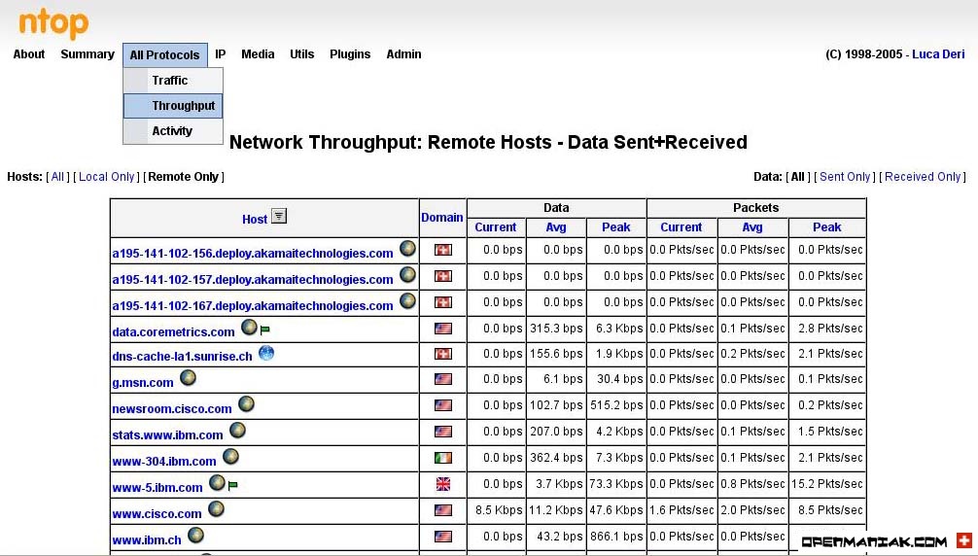
Task: Filter data to Received Only
Action: [923, 177]
